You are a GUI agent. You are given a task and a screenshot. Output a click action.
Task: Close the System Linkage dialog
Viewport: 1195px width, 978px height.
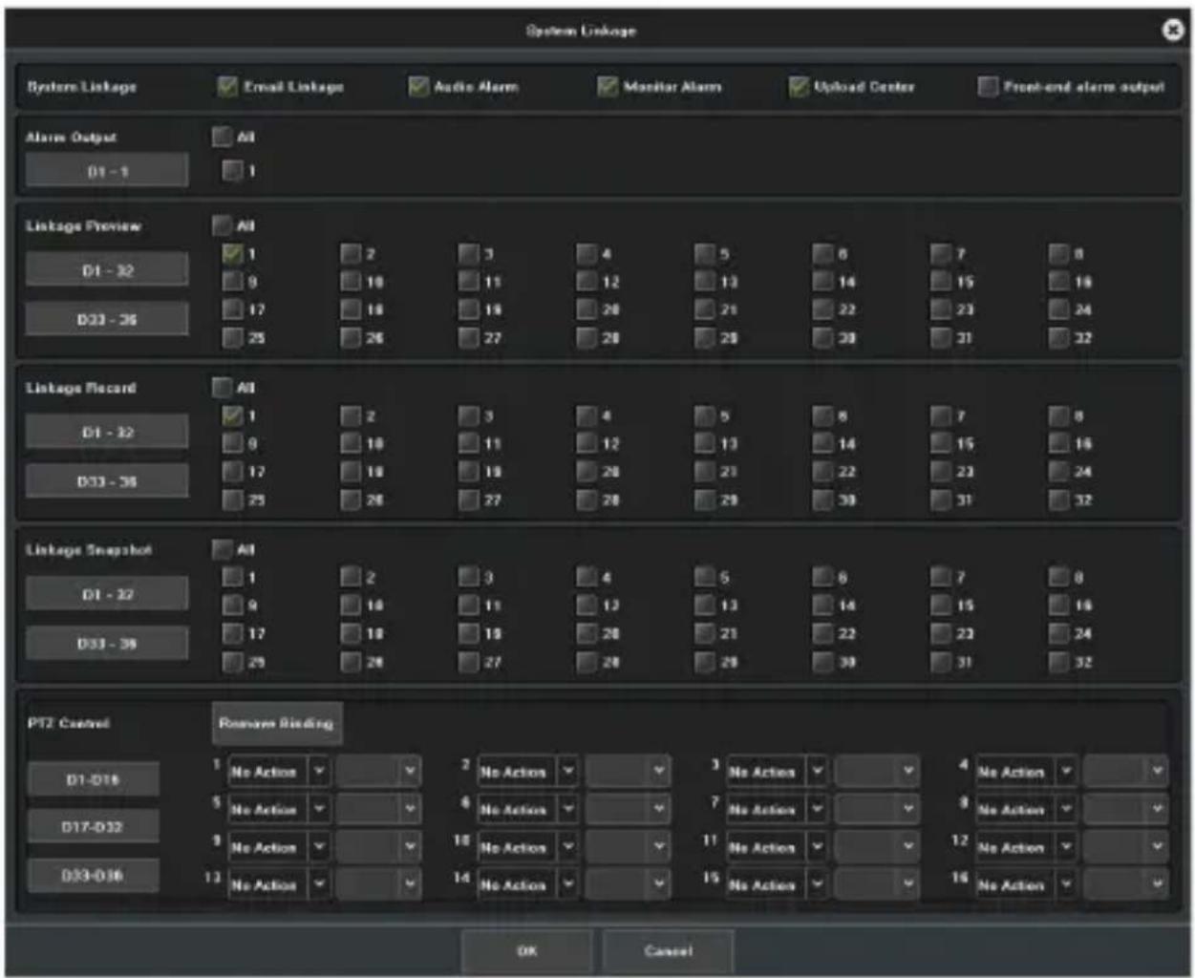(x=1172, y=31)
